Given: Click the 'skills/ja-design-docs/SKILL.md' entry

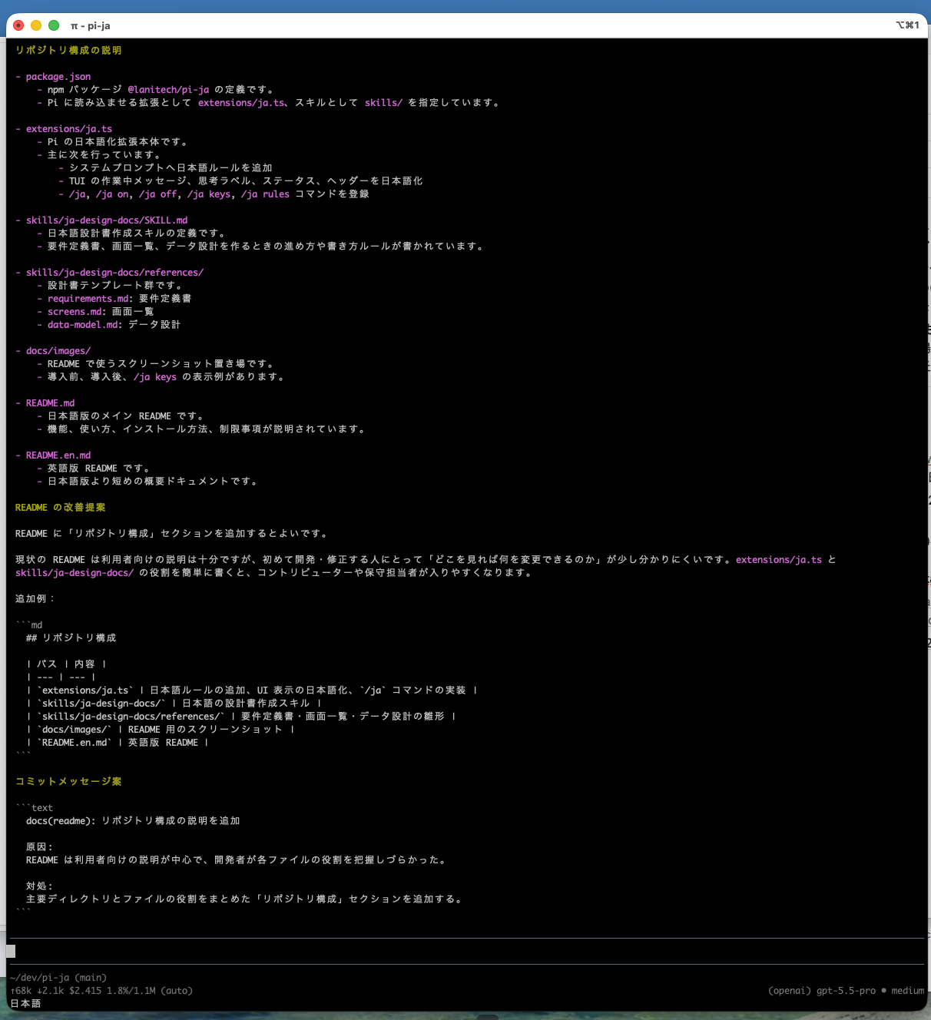Looking at the screenshot, I should (x=107, y=220).
